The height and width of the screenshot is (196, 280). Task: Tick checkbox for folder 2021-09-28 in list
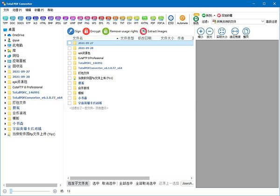70,48
